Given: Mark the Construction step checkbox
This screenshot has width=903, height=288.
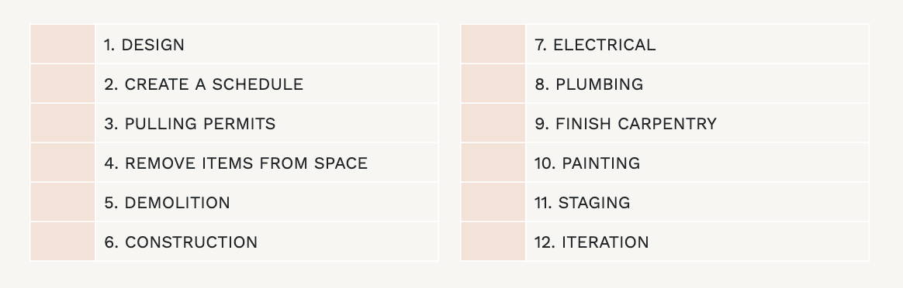Looking at the screenshot, I should [63, 242].
